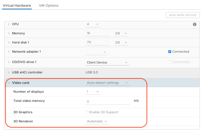Expand the Memory row
Viewport: 201px width, 133px height.
[9, 33]
